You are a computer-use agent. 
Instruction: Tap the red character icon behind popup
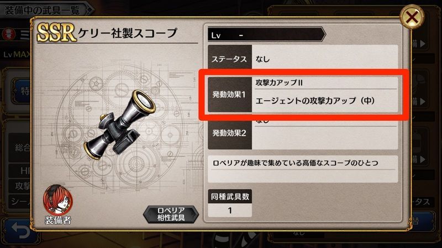point(8,34)
